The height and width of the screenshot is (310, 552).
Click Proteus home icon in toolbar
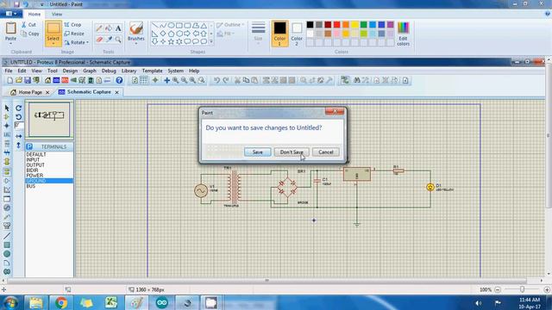point(48,80)
